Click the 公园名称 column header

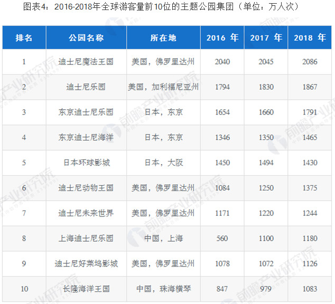coord(86,38)
